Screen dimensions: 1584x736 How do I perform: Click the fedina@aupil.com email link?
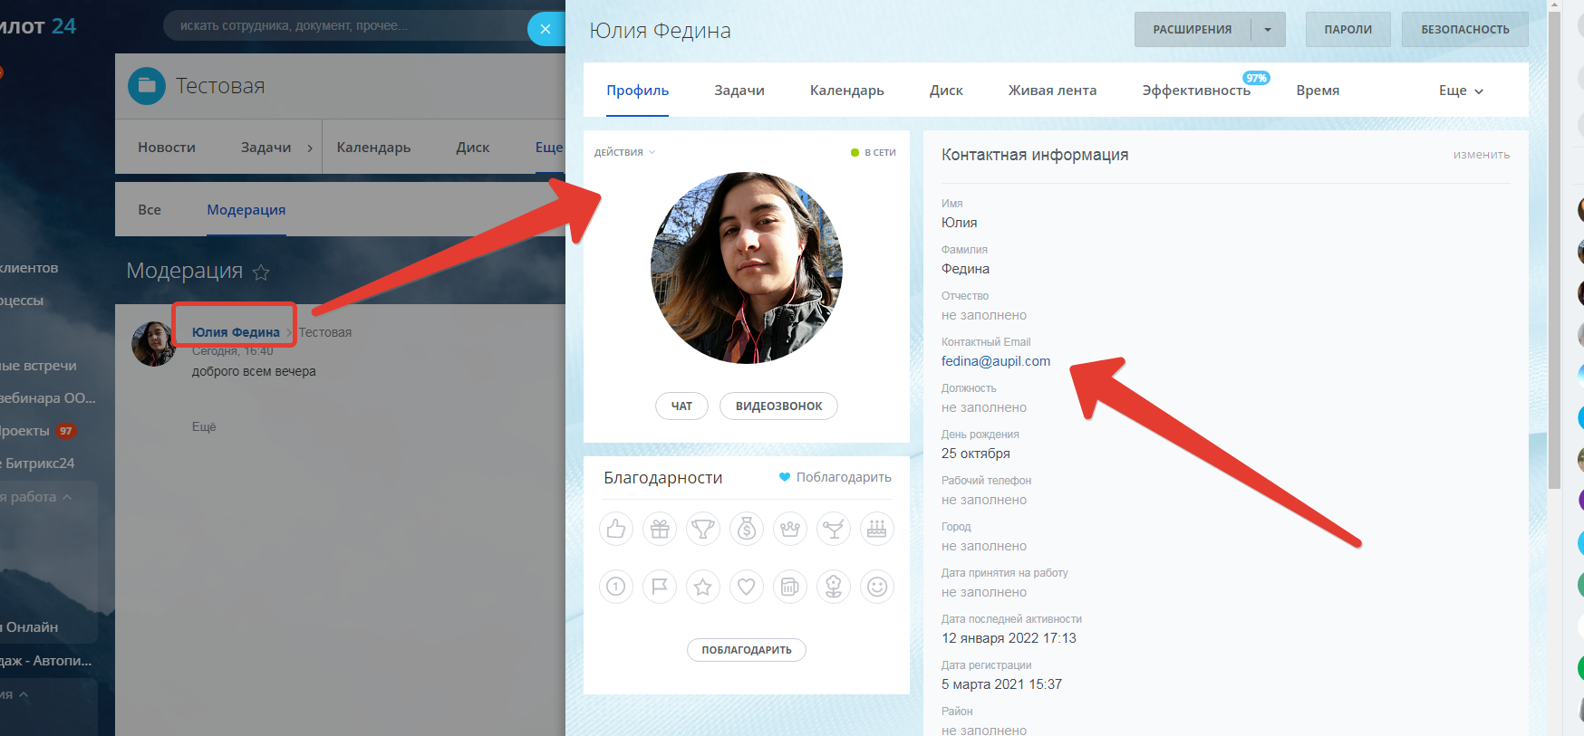[996, 361]
